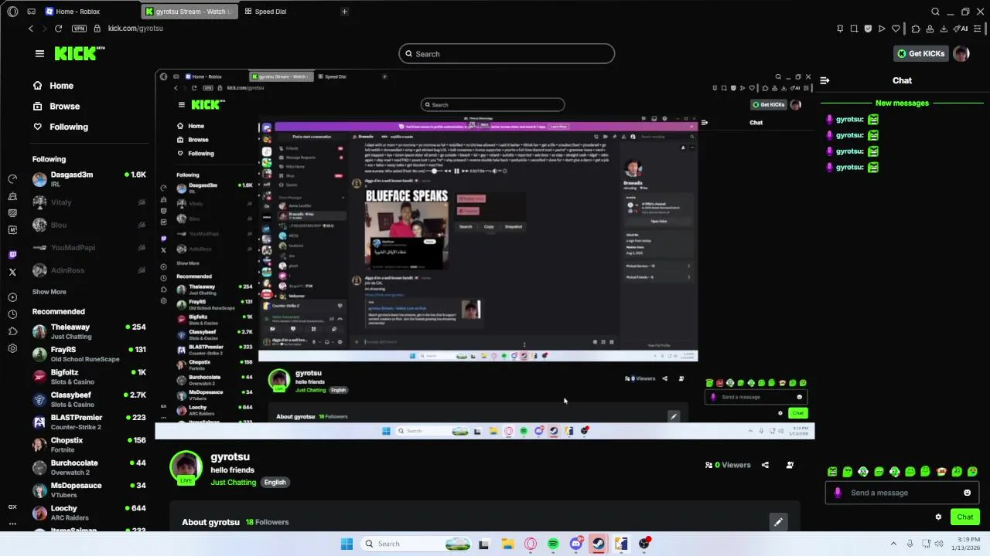
Task: Search tabs with the magnifier icon in the title bar
Action: pyautogui.click(x=935, y=12)
